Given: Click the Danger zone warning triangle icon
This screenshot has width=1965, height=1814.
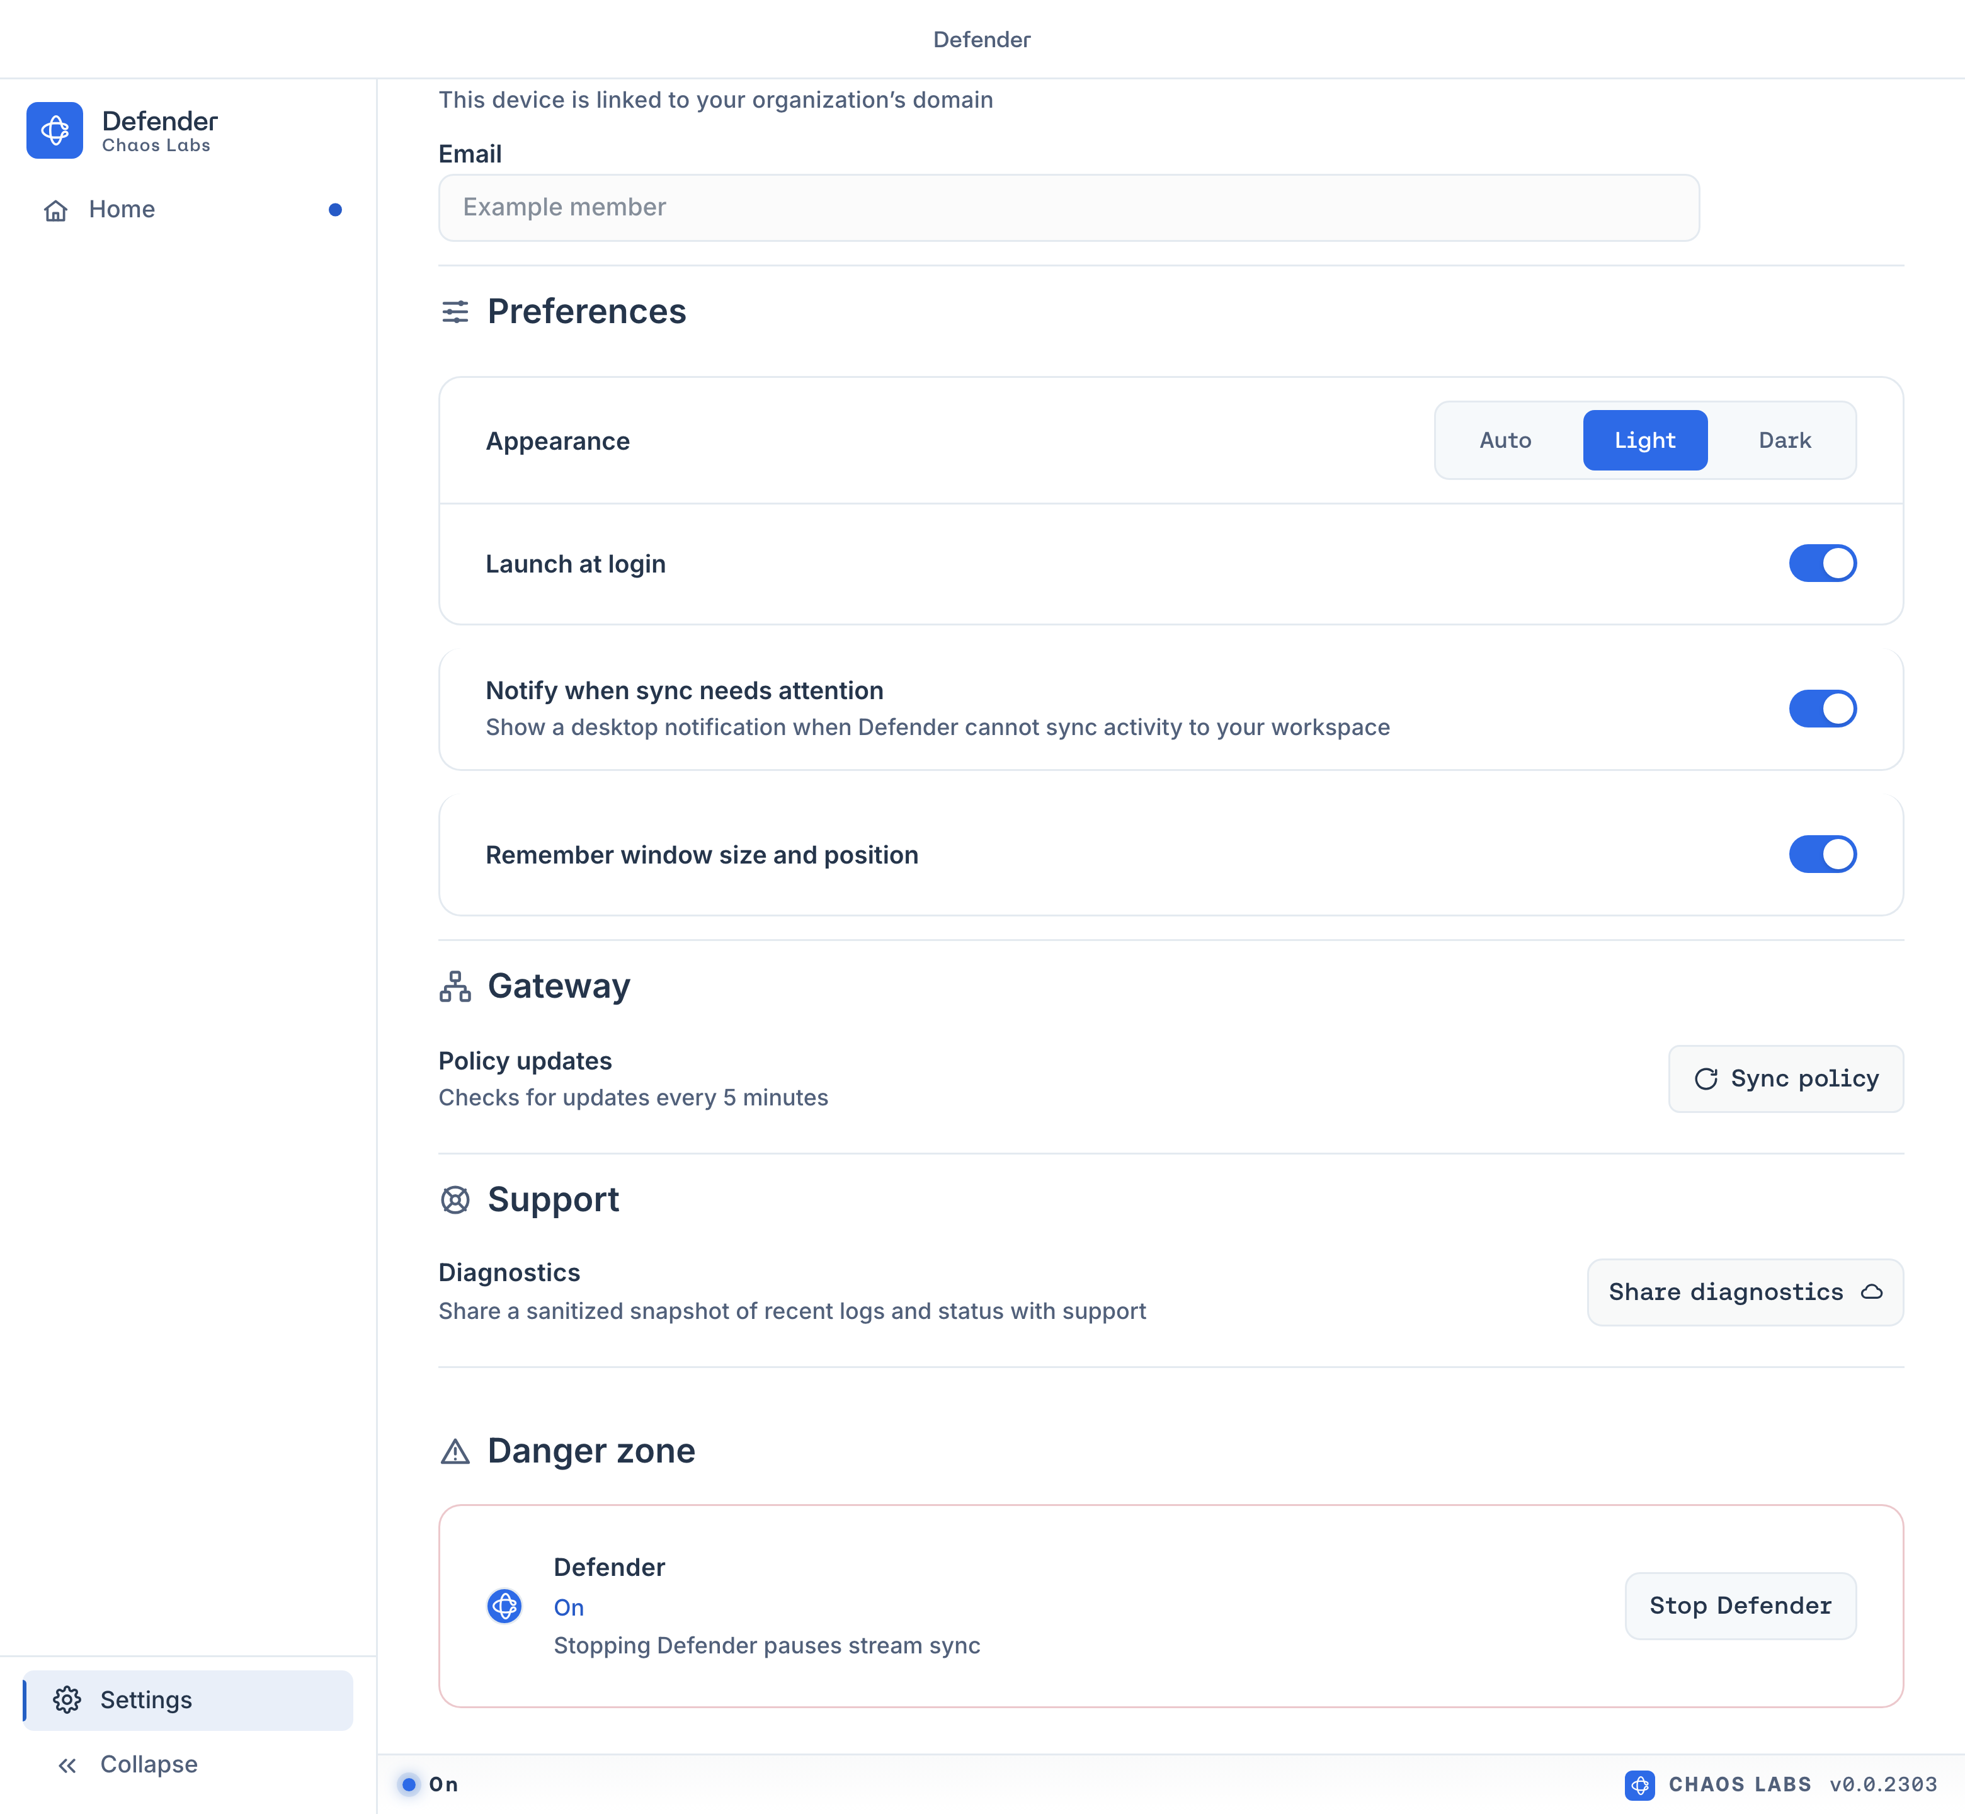Looking at the screenshot, I should tap(455, 1452).
